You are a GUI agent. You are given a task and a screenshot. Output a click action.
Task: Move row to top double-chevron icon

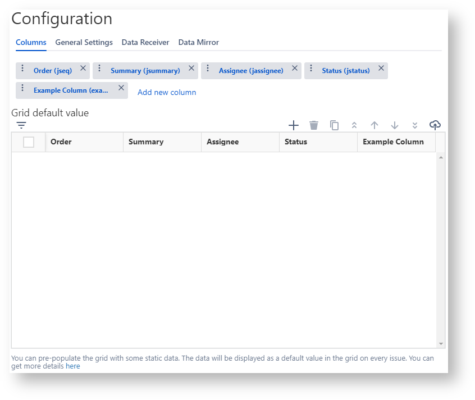click(354, 125)
